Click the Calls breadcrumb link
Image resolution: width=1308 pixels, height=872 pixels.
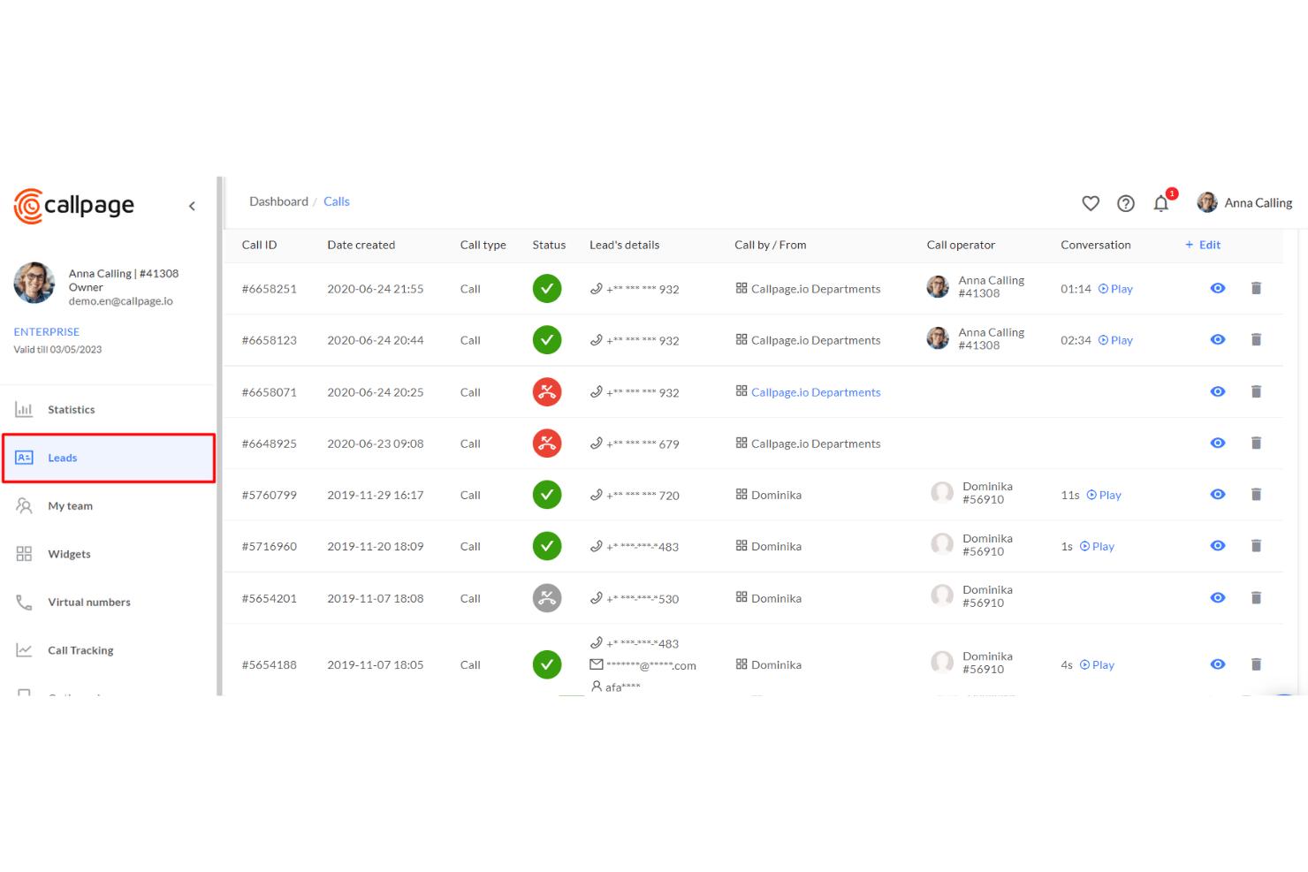[x=337, y=201]
